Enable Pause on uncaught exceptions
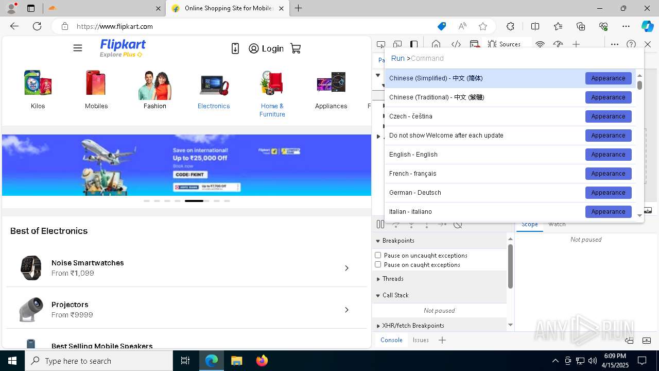This screenshot has width=659, height=371. click(x=378, y=255)
